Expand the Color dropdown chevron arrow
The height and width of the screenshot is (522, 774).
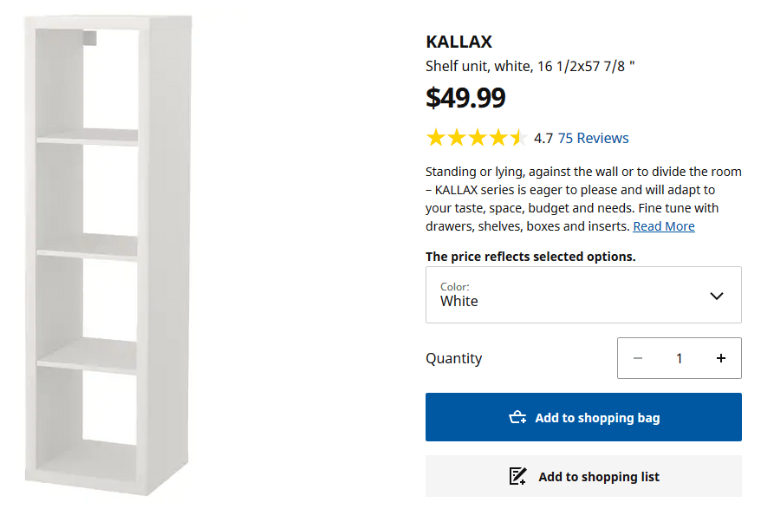click(x=716, y=296)
